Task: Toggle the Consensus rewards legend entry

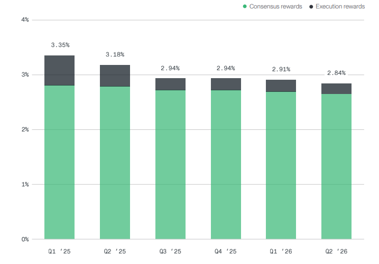Action: pos(272,6)
